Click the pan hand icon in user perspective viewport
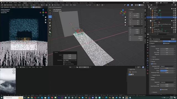The width and height of the screenshot is (177, 99). point(125,20)
